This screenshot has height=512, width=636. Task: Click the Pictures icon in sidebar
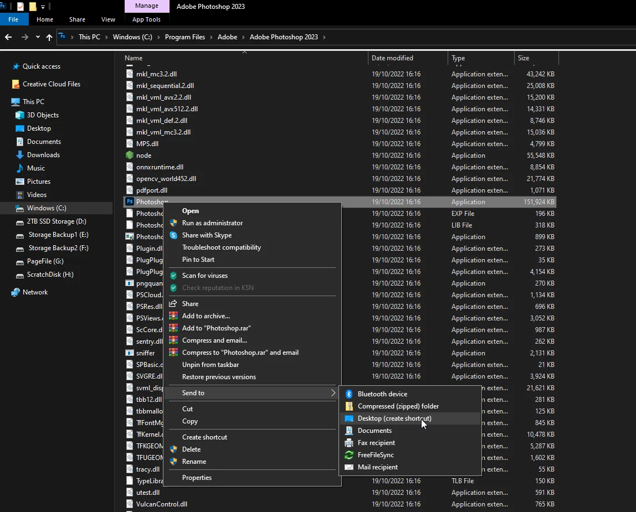20,182
